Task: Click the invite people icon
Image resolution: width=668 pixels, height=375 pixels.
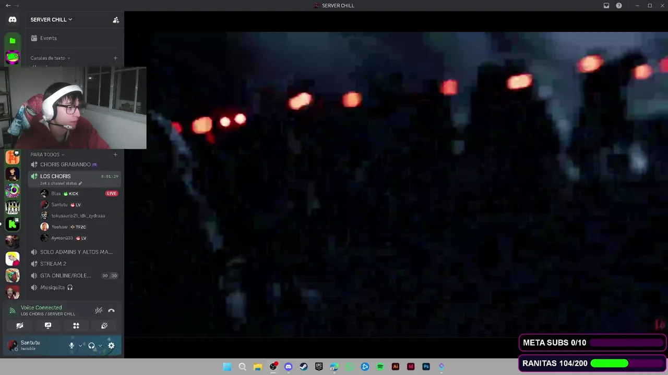Action: 116,20
